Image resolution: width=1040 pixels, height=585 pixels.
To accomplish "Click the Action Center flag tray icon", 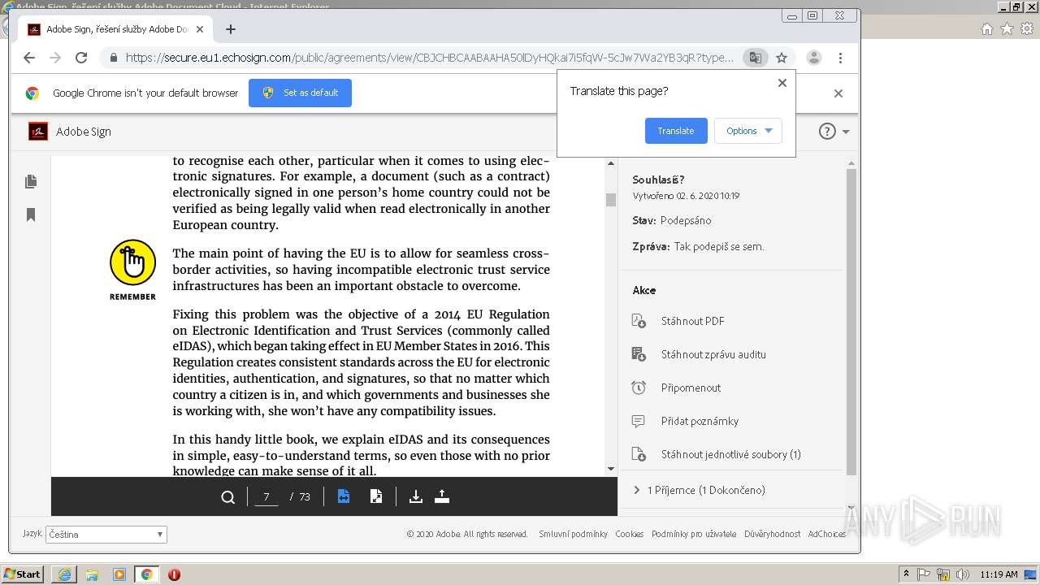I will pos(925,574).
